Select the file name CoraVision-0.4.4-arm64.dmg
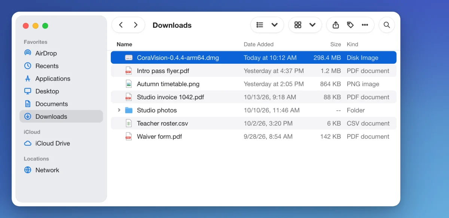 click(178, 58)
